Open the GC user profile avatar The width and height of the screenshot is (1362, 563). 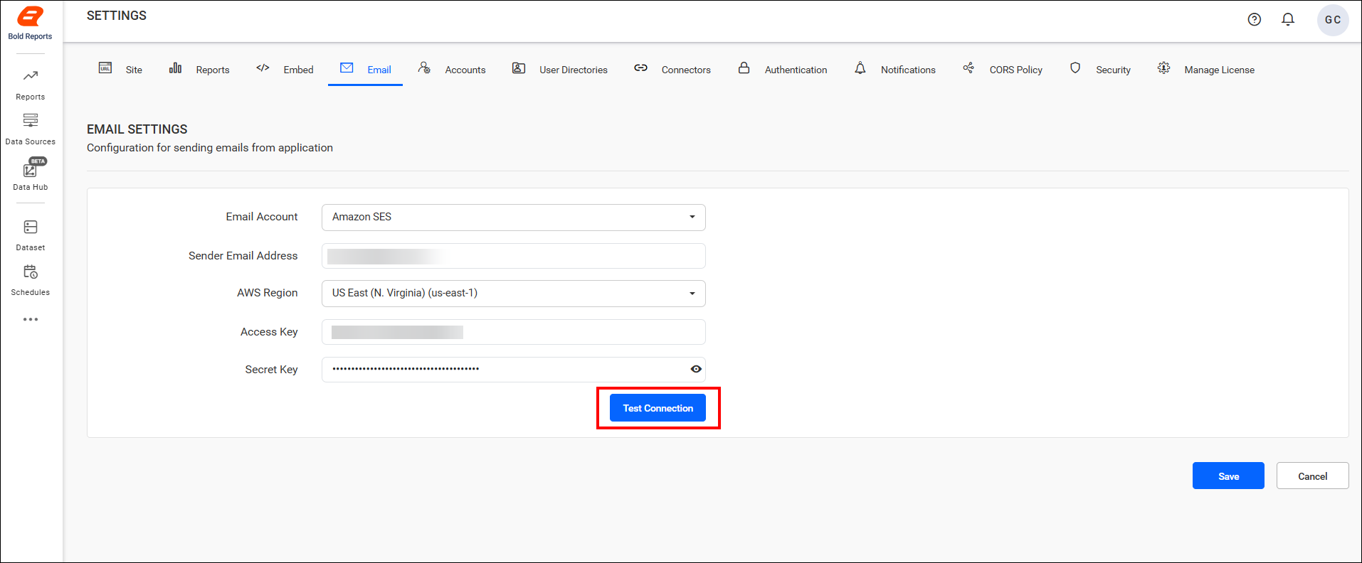click(x=1333, y=20)
